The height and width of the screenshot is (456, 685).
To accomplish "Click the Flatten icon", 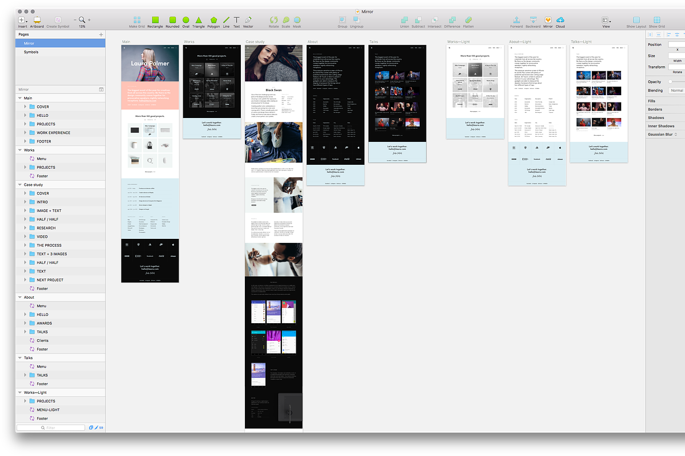I will 468,20.
